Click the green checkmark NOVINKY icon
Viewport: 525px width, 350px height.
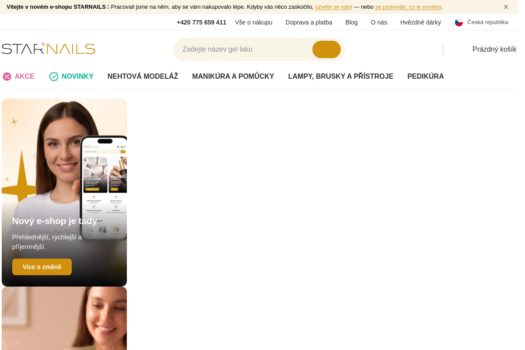tap(54, 77)
